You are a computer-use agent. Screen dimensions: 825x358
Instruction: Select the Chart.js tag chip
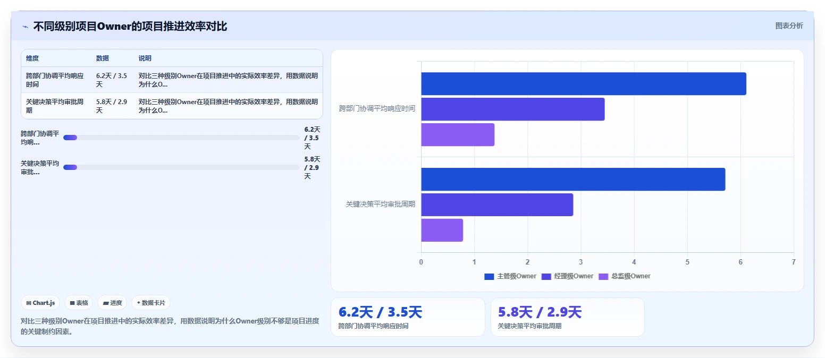41,303
